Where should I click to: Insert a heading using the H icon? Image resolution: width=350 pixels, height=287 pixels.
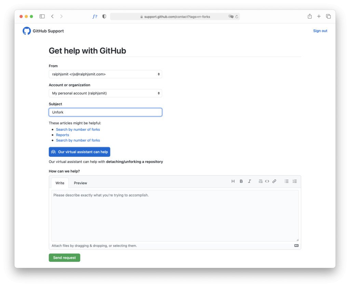[233, 181]
